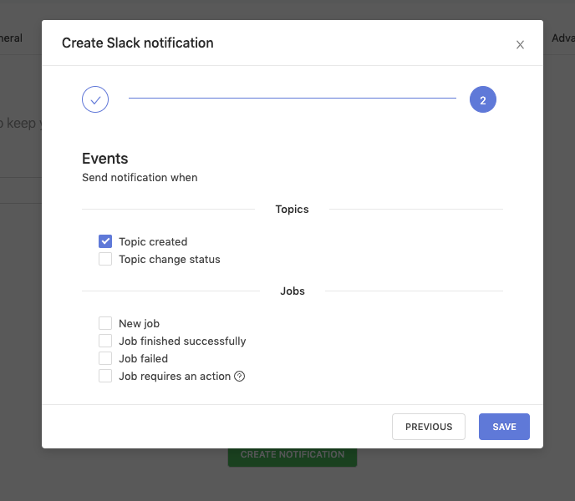Click the New job label
The width and height of the screenshot is (575, 501).
[x=139, y=324]
